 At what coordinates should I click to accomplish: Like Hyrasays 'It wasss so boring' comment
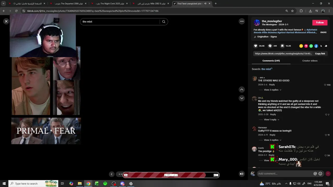tap(326, 135)
